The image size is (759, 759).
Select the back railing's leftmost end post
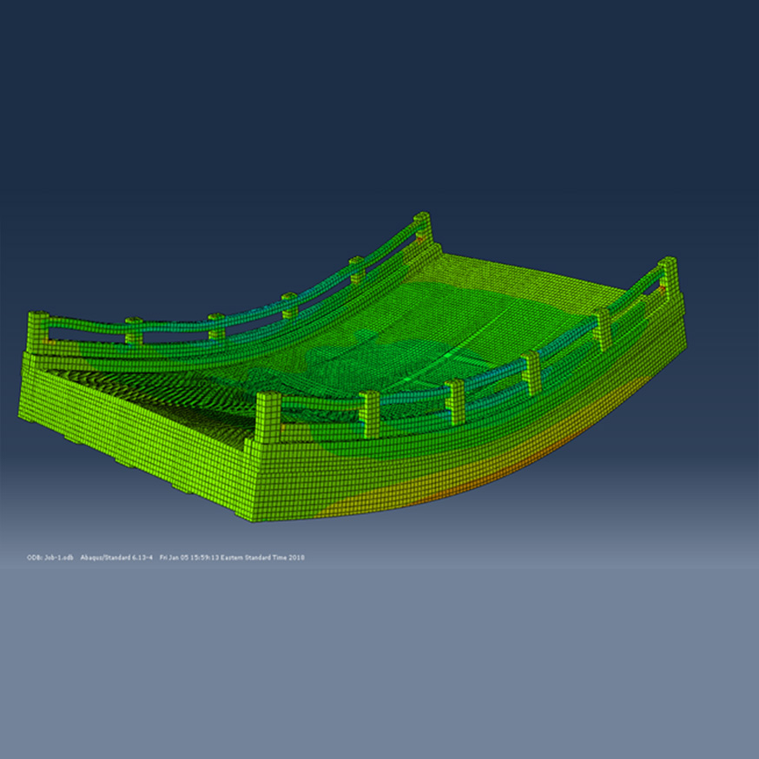coord(39,332)
